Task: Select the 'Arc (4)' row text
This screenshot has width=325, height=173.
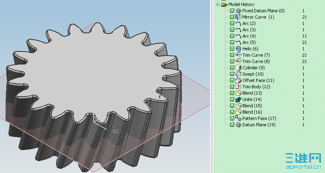Action: pos(249,36)
